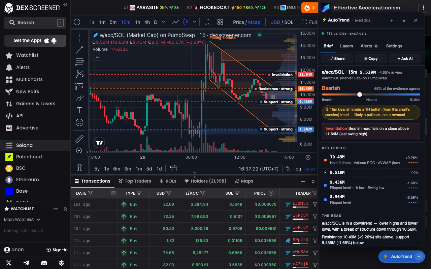431x269 pixels.
Task: Click the AutoTrend Copy button
Action: click(x=371, y=59)
